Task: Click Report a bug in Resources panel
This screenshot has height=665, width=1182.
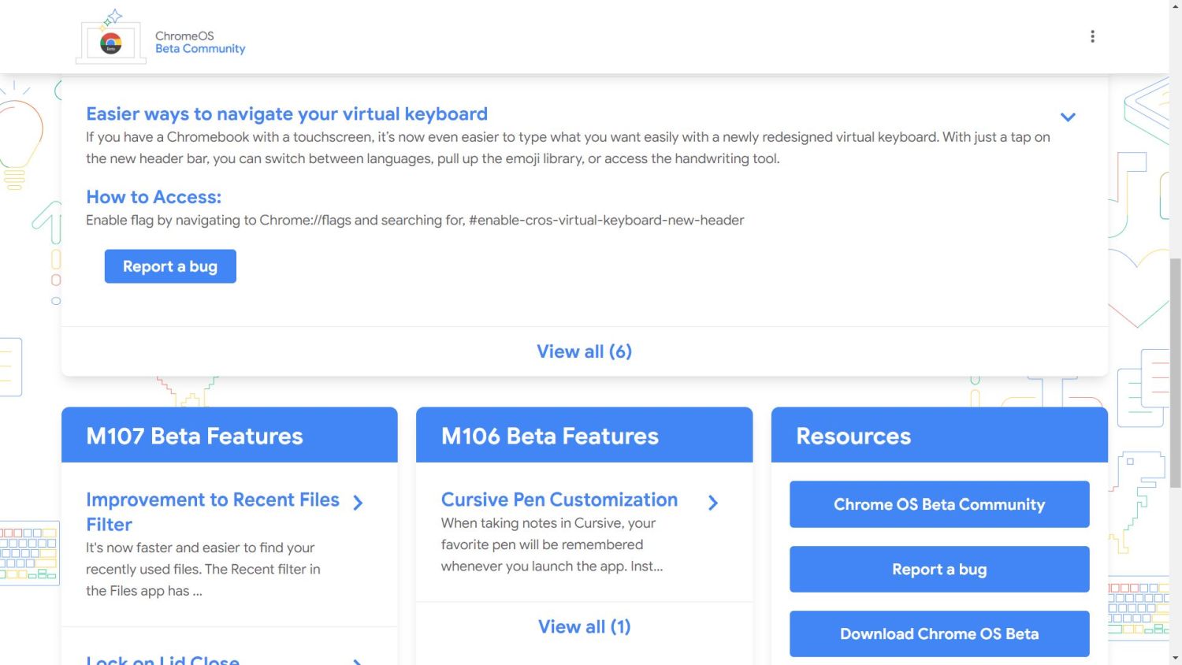Action: pyautogui.click(x=939, y=569)
